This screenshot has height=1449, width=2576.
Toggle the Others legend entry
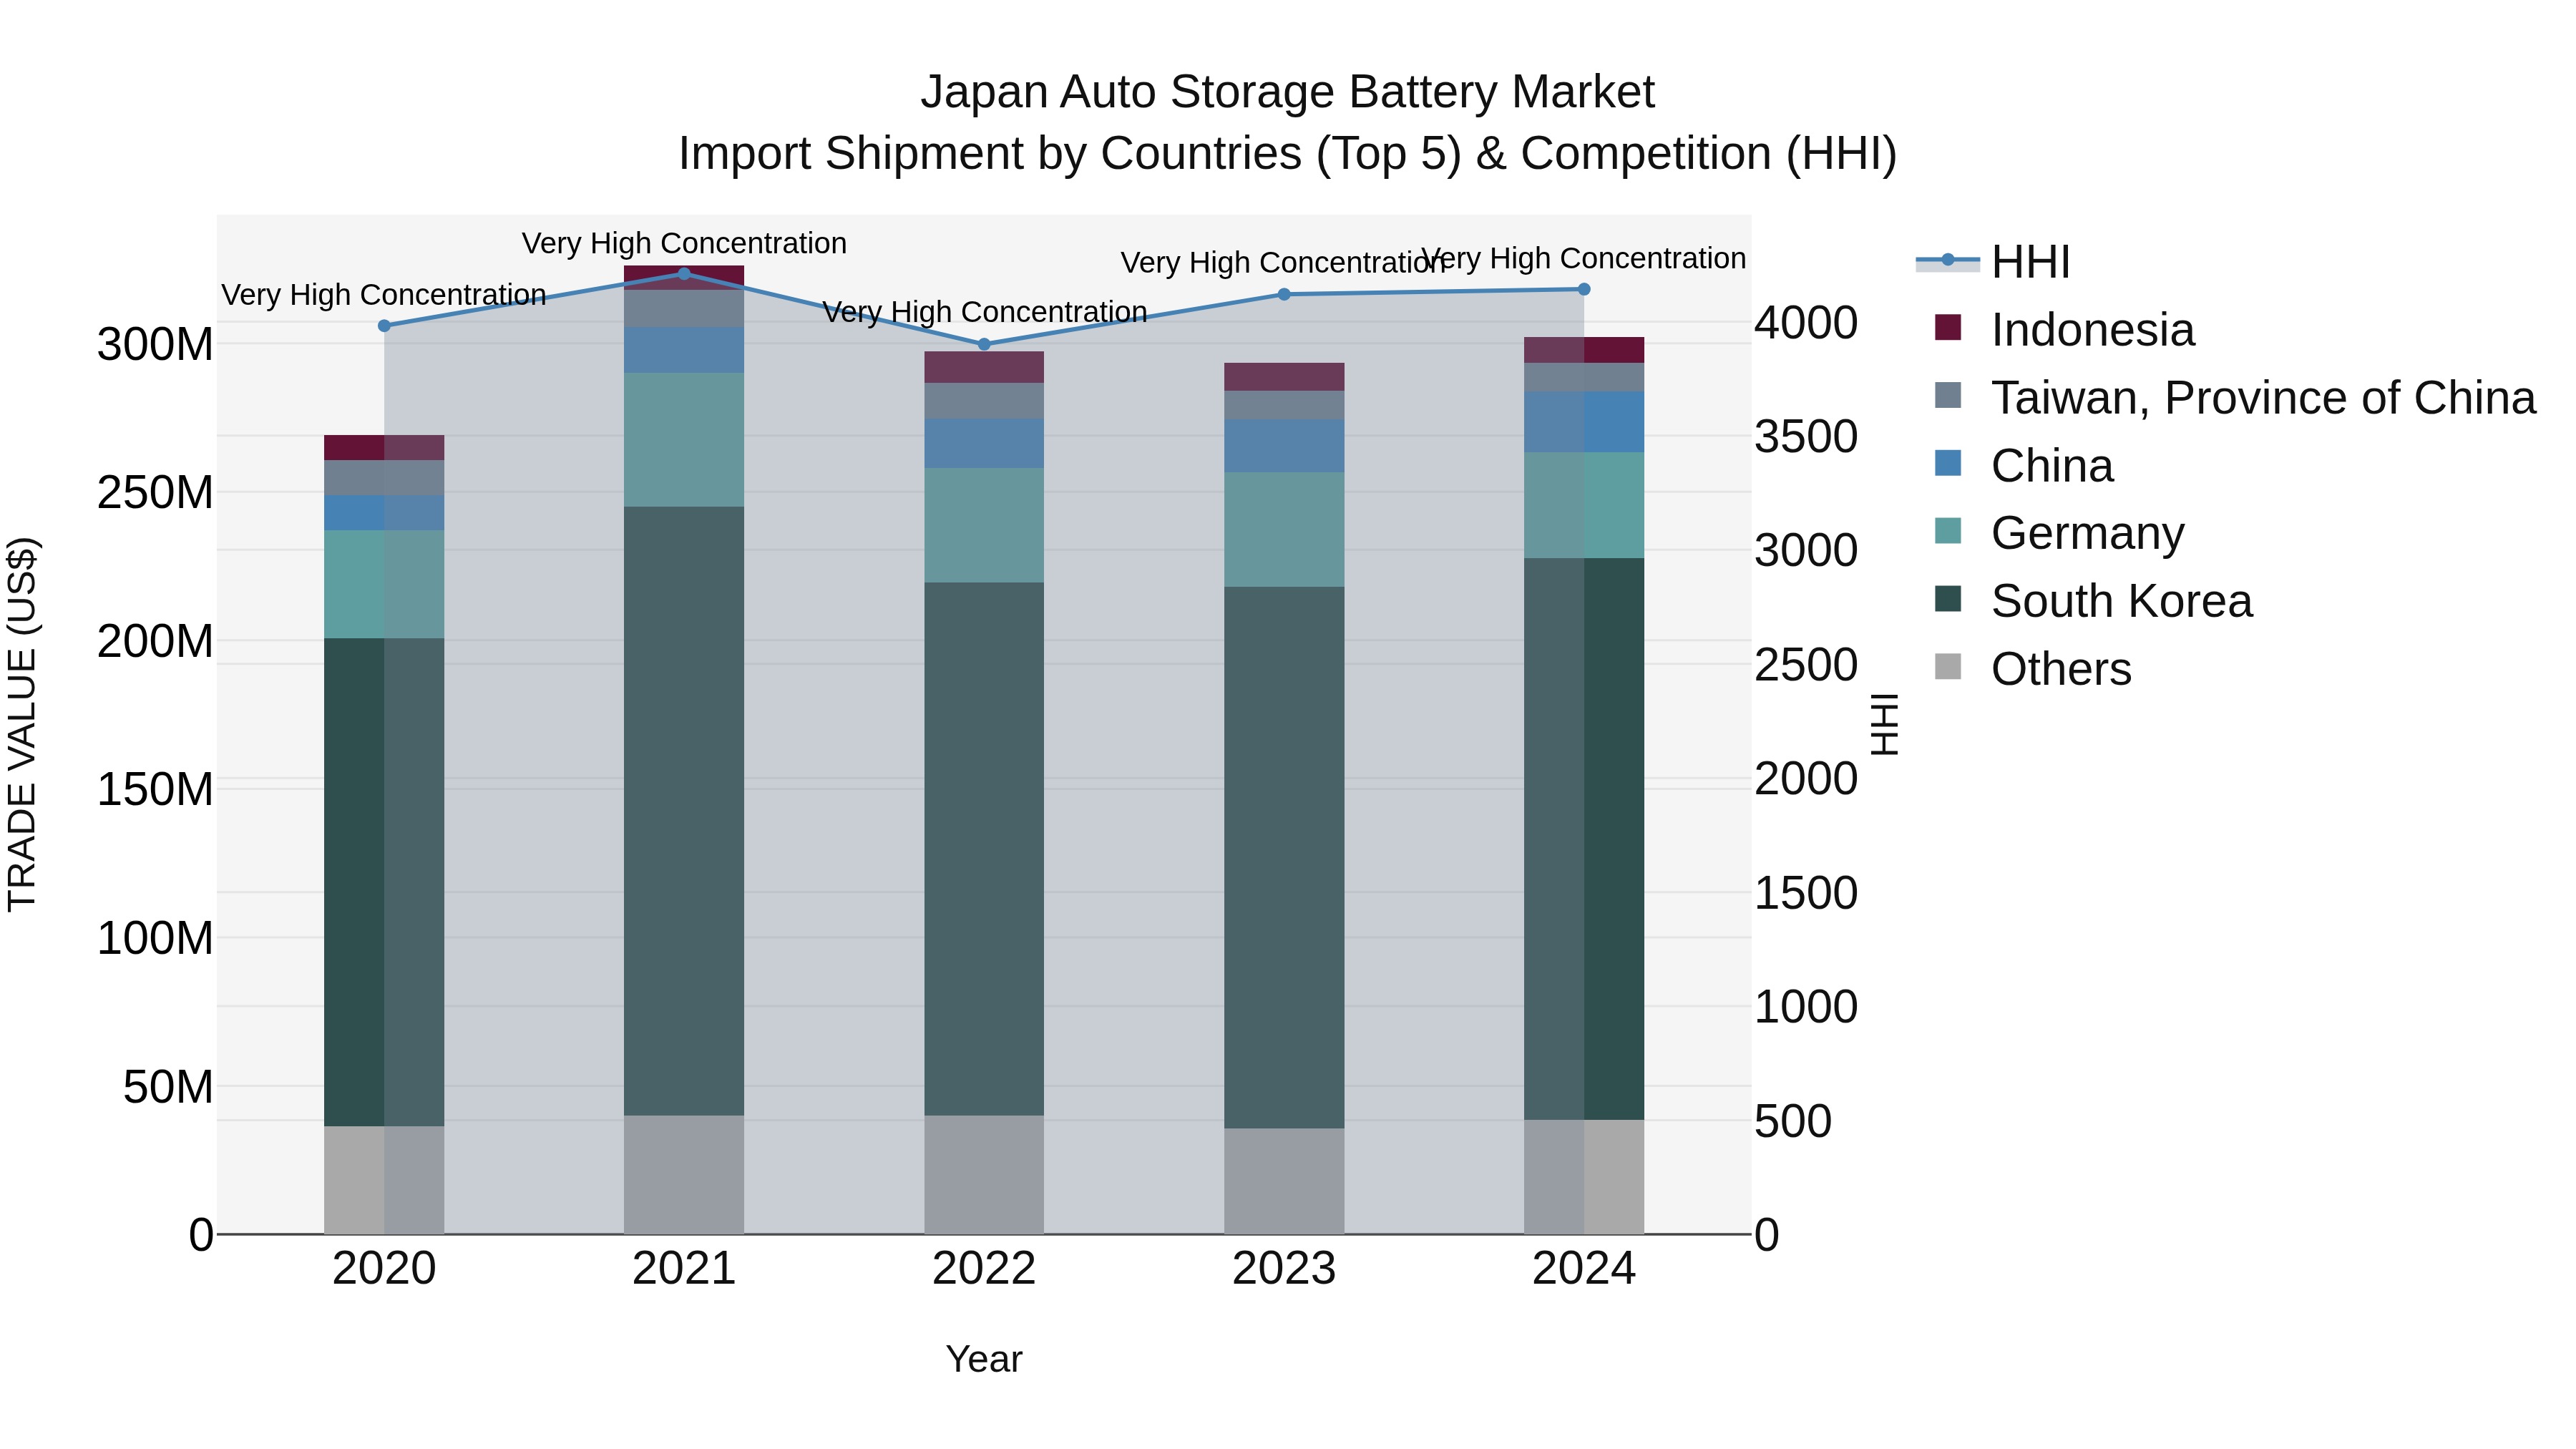click(2033, 668)
